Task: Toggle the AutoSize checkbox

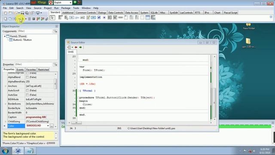Action: pyautogui.click(x=27, y=95)
